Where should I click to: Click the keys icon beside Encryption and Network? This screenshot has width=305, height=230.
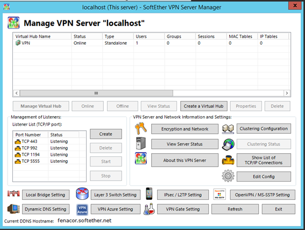(x=140, y=128)
